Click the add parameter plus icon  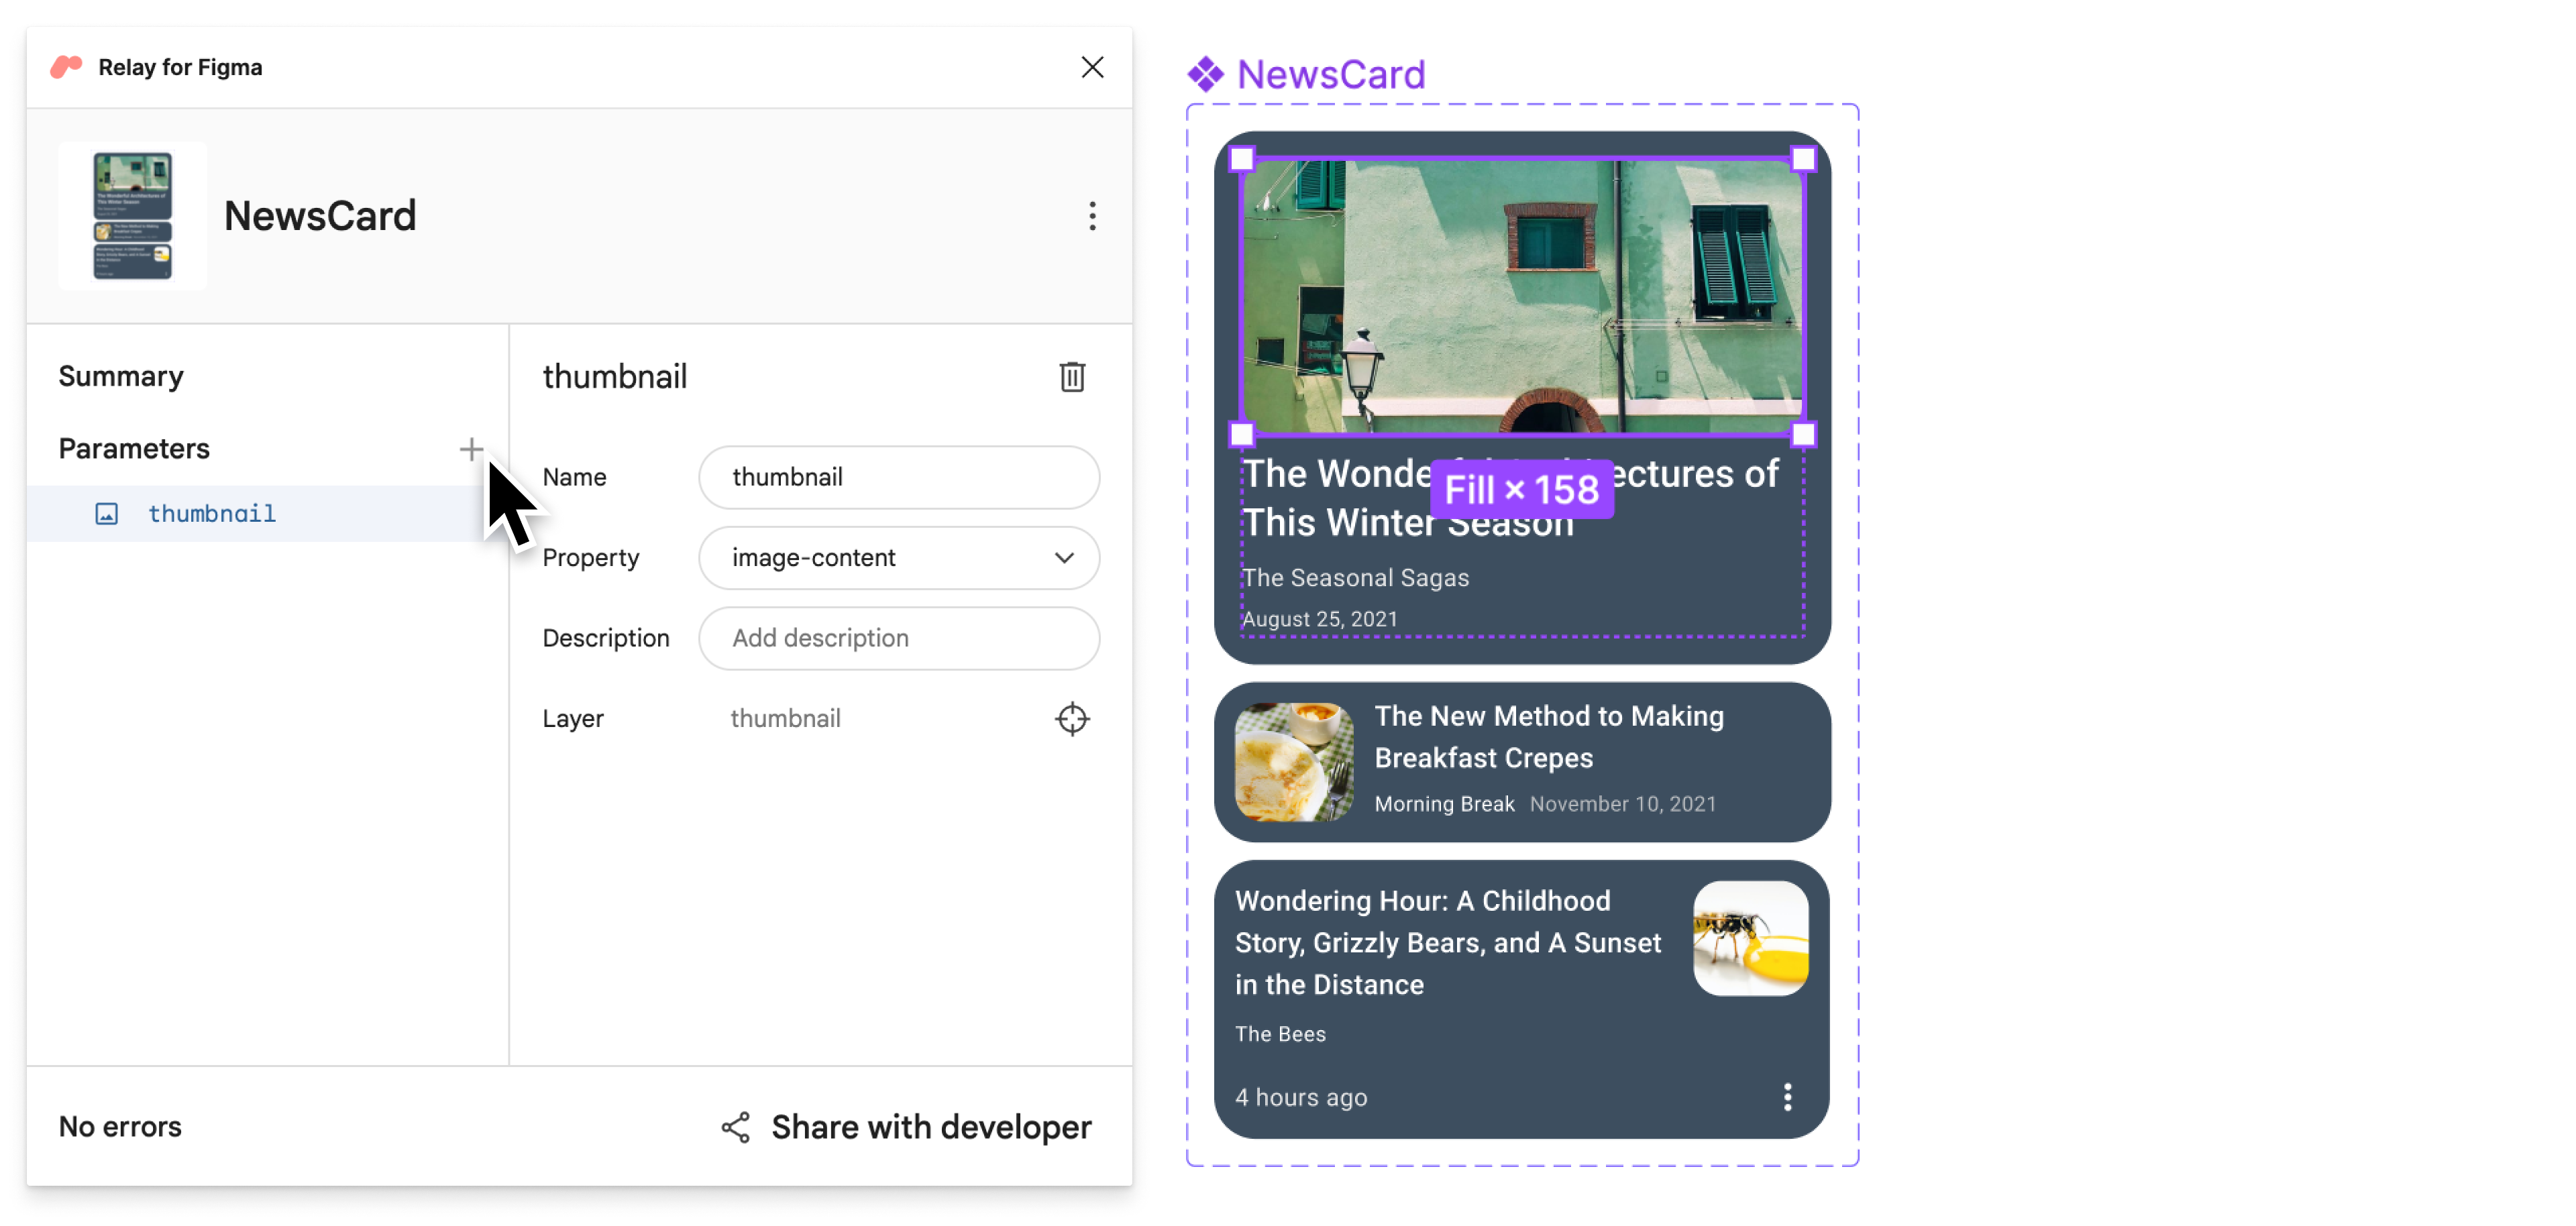[x=472, y=447]
